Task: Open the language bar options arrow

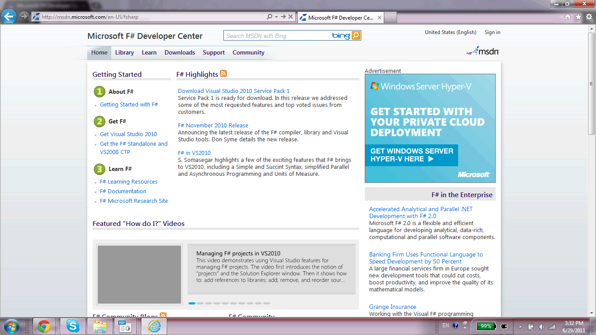Action: [x=465, y=327]
